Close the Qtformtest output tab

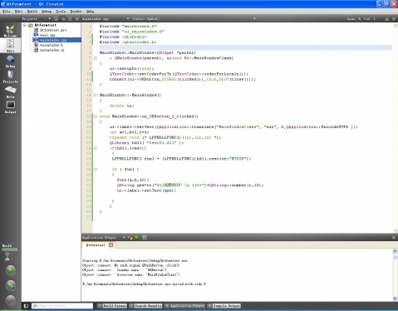point(111,245)
